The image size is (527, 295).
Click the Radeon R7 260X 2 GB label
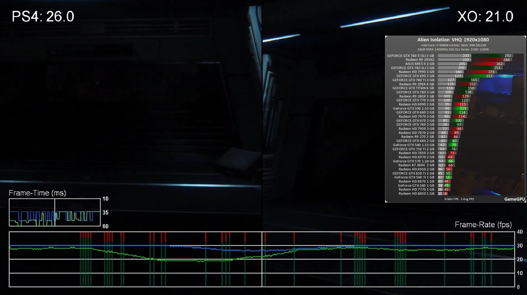[416, 165]
